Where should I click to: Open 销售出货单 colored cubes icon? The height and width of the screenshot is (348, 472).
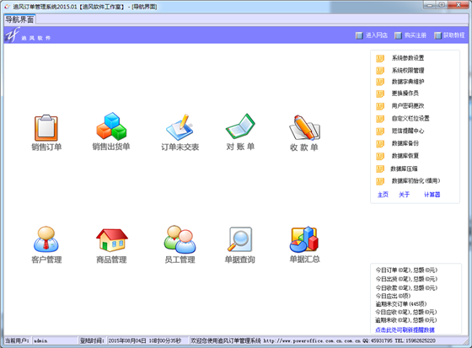coord(111,126)
